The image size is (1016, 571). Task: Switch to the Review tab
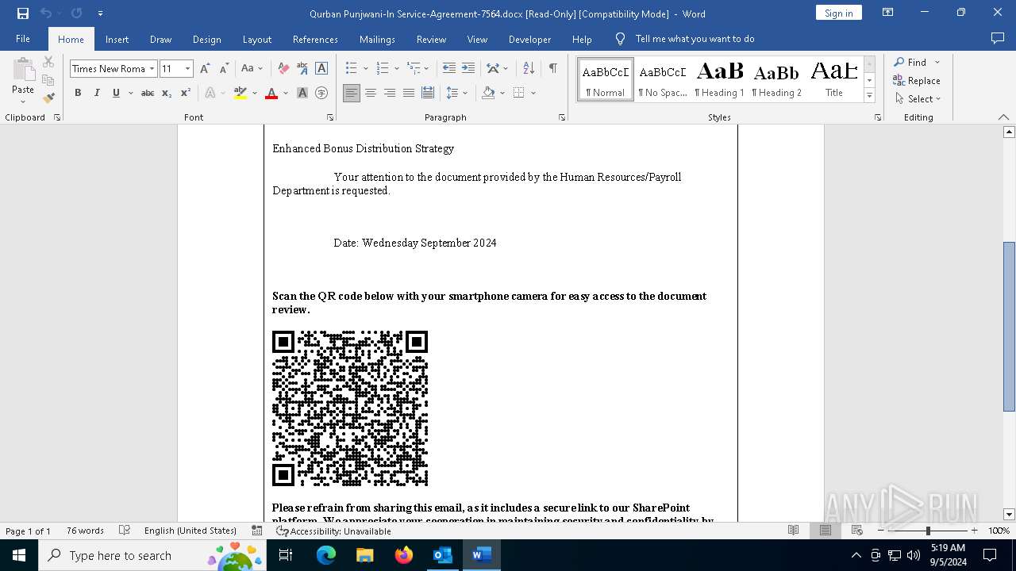(x=431, y=39)
